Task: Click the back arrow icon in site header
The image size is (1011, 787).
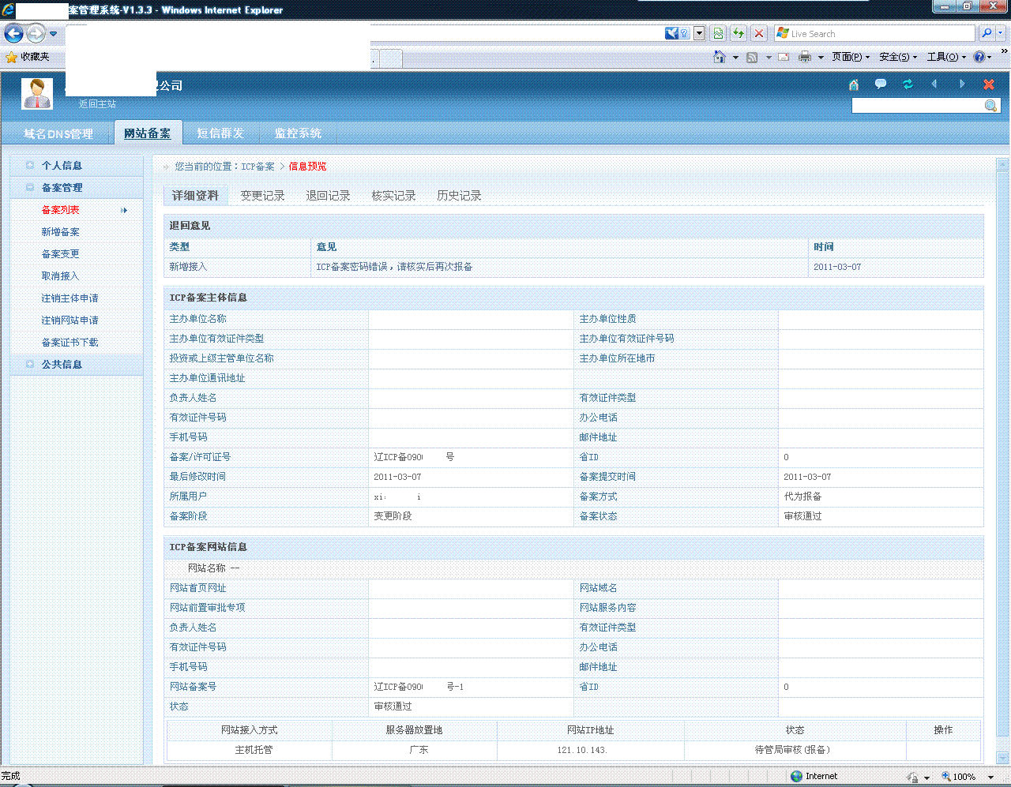Action: (934, 84)
